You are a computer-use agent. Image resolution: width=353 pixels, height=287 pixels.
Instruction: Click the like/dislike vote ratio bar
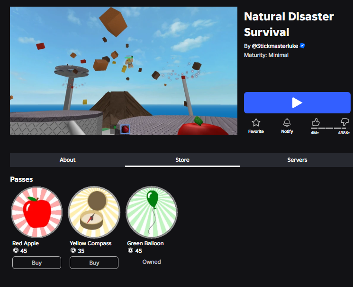(x=330, y=128)
